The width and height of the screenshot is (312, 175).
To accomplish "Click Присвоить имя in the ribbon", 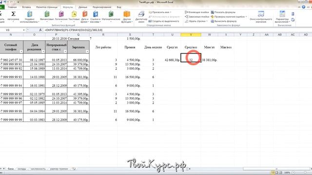I will (160, 12).
